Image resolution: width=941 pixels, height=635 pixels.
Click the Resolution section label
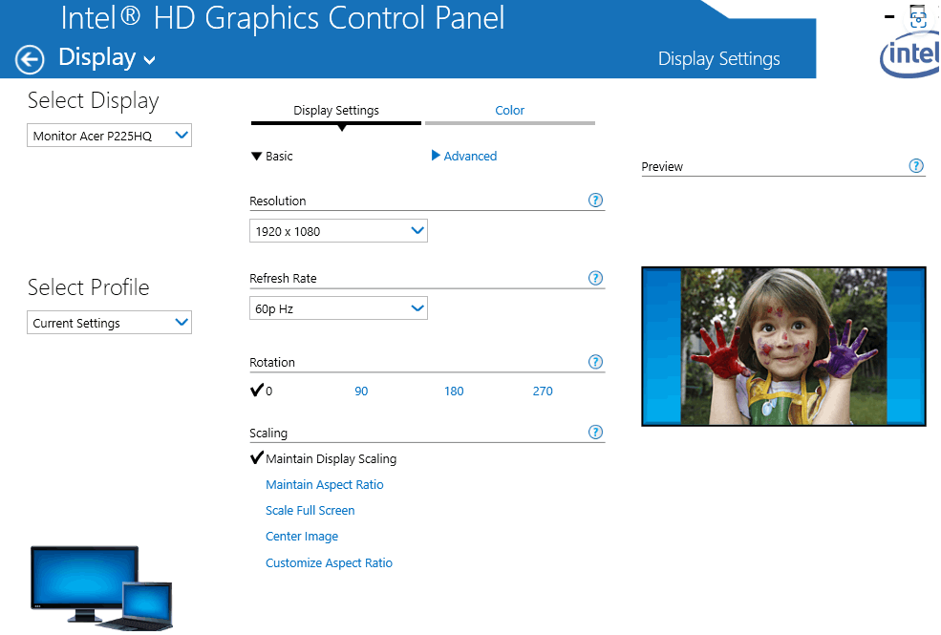tap(278, 201)
